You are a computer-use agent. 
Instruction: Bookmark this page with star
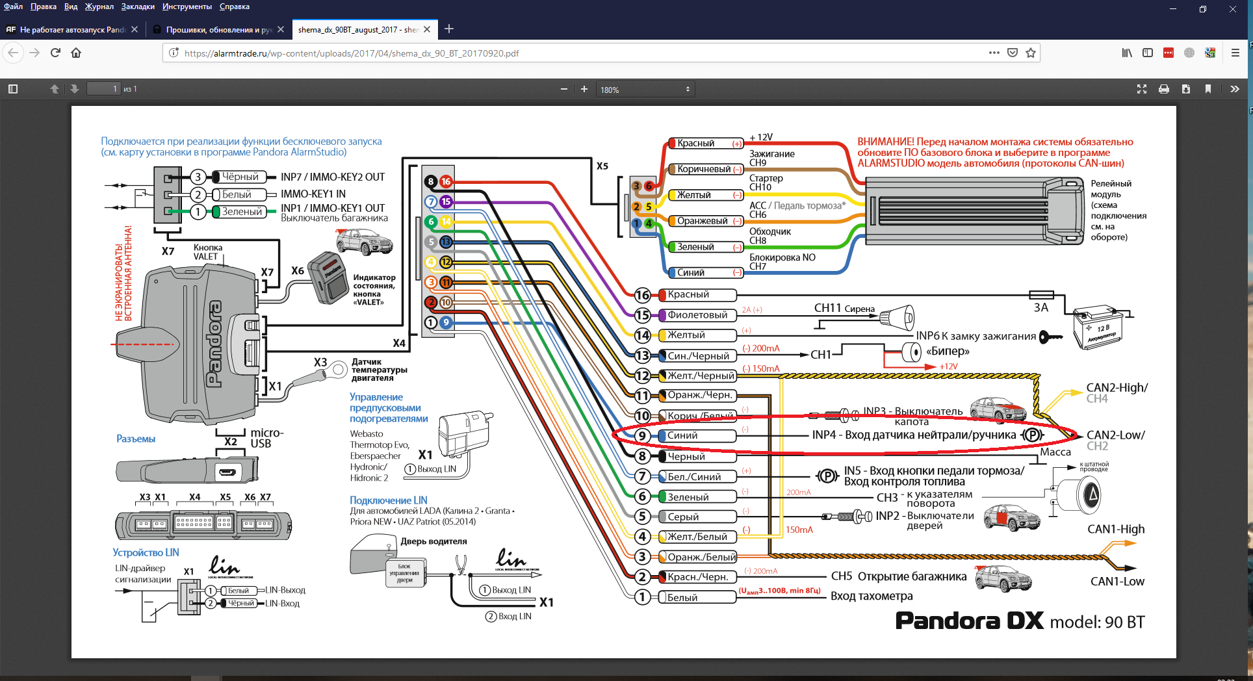pos(1031,53)
